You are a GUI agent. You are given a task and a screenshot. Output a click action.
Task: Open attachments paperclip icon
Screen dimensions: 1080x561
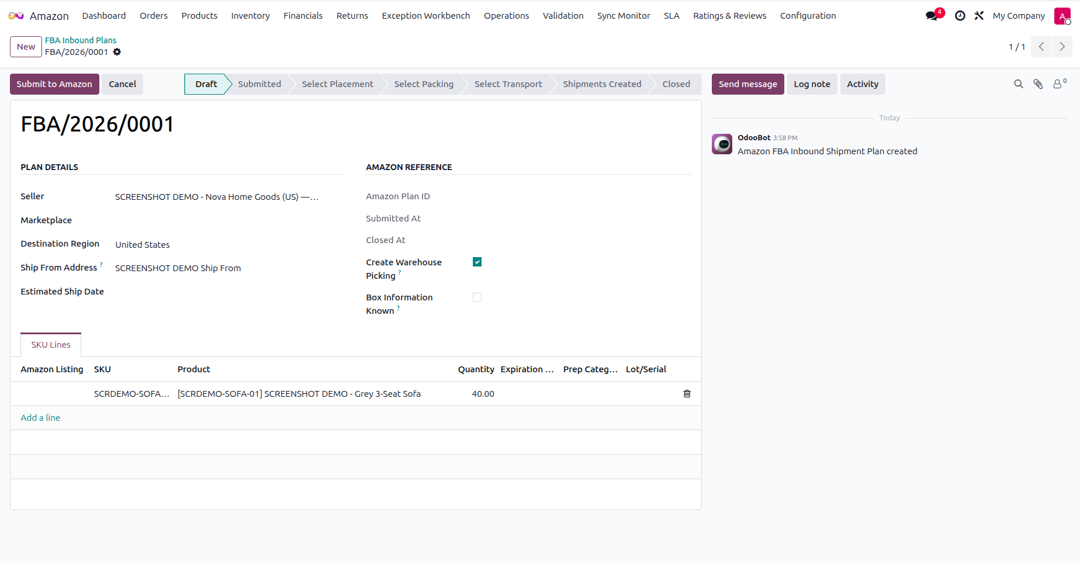click(x=1038, y=84)
